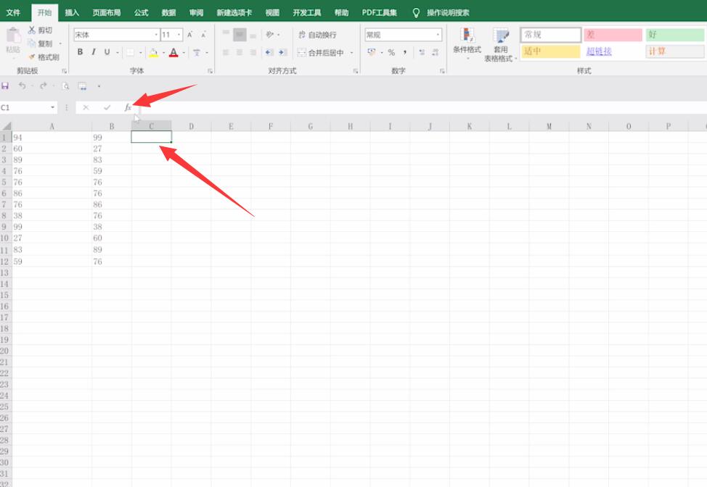Open the font name dropdown (宋体)
This screenshot has height=487, width=707.
(x=156, y=35)
